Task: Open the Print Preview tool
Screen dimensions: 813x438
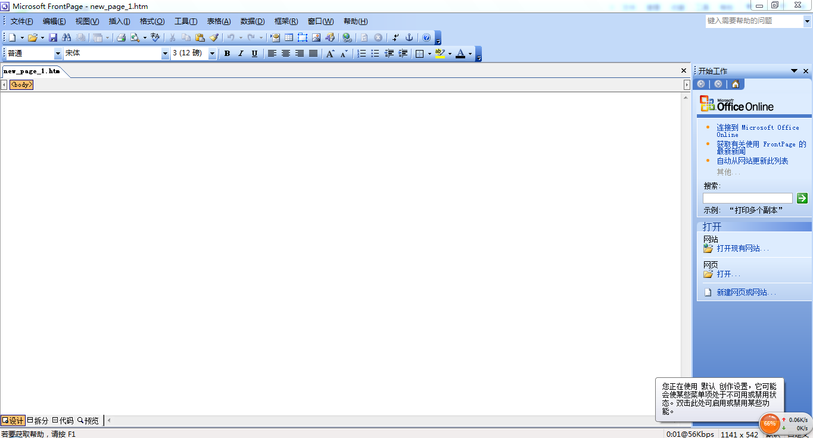Action: [135, 37]
